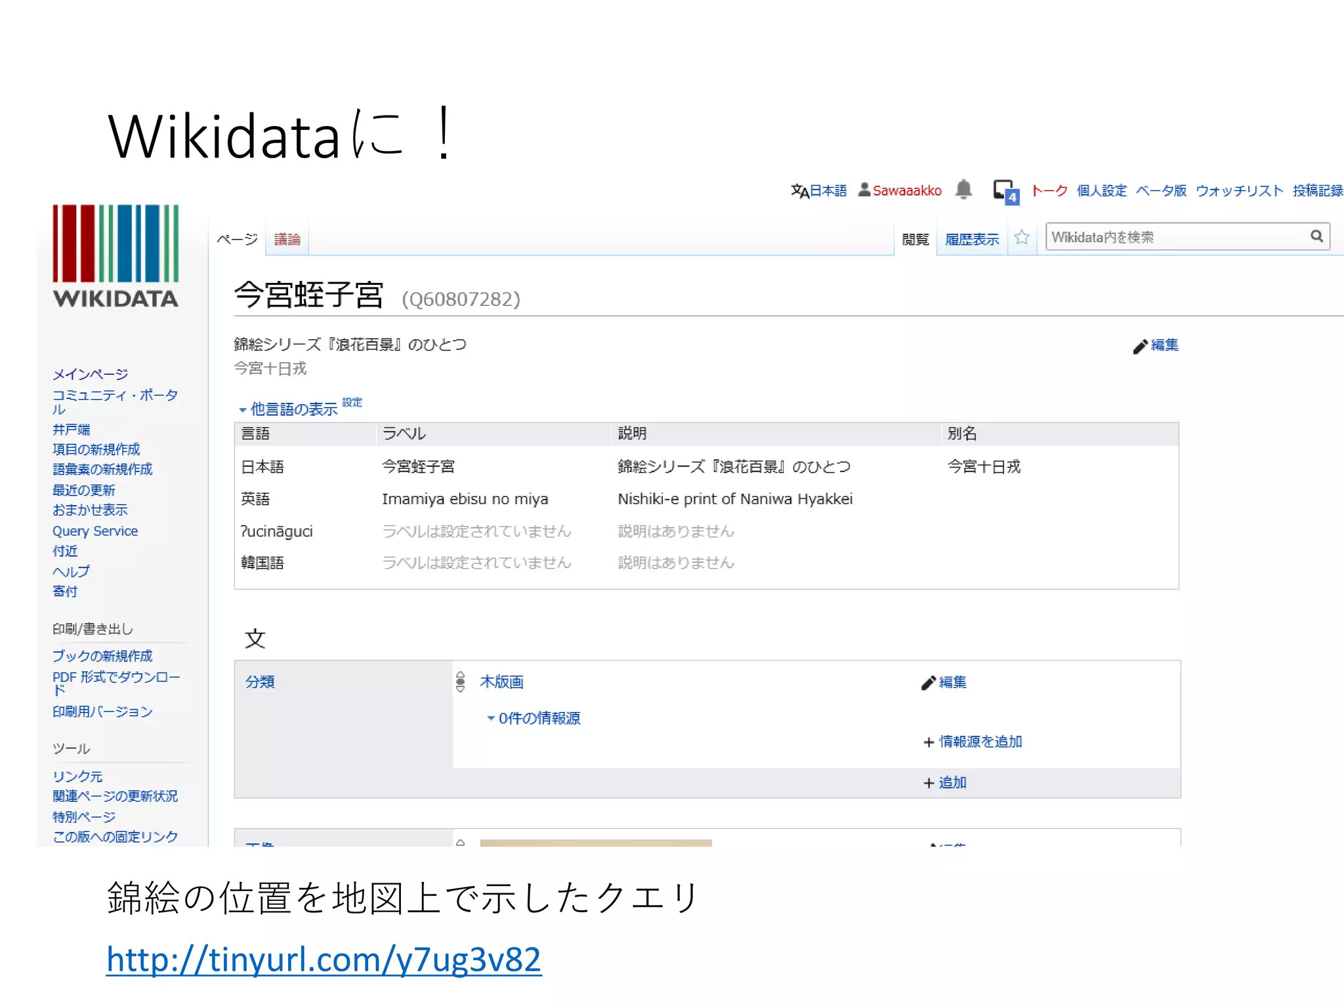Open the 設定 link next to 他言語の表示
The width and height of the screenshot is (1344, 1008).
click(352, 402)
